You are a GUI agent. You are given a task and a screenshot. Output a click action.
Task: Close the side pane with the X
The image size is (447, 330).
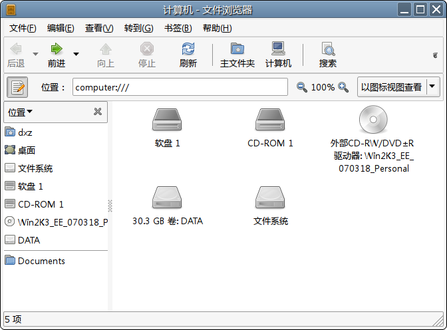(x=98, y=112)
